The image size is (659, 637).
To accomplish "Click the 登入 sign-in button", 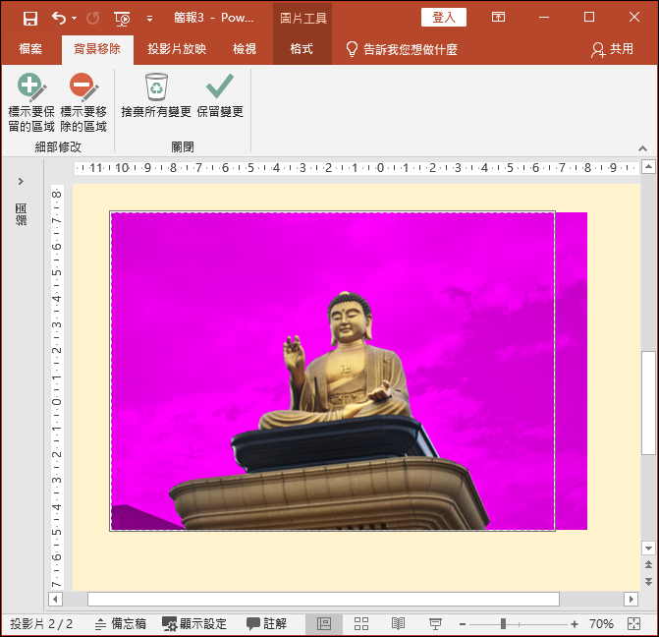I will (x=444, y=18).
